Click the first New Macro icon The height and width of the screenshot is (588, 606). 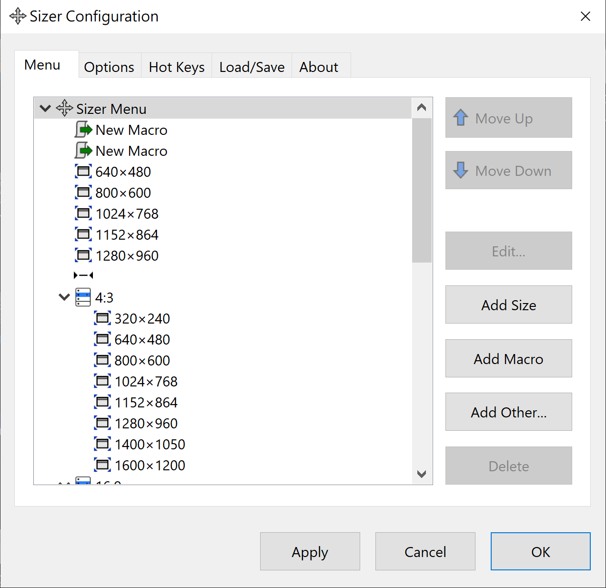[x=83, y=130]
